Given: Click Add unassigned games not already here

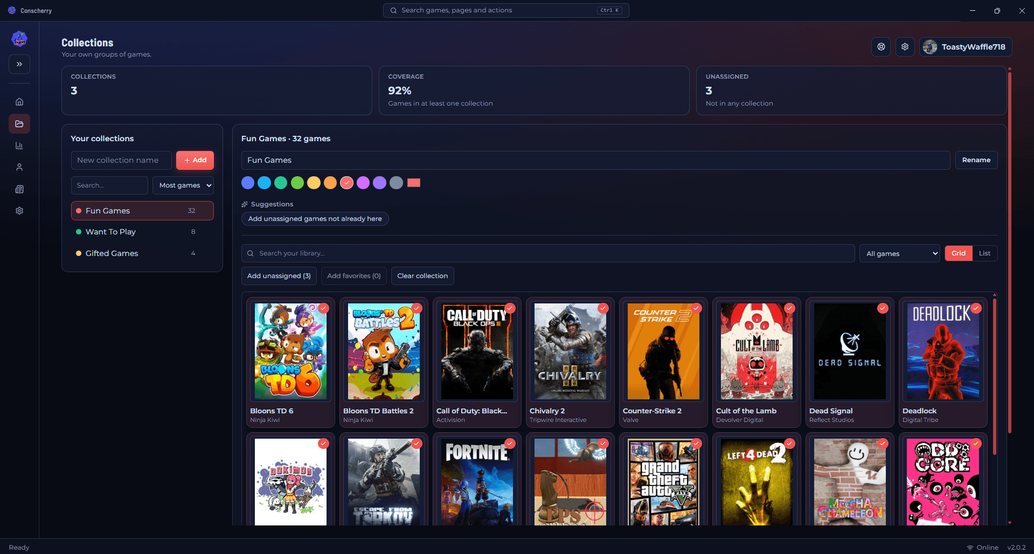Looking at the screenshot, I should tap(315, 219).
